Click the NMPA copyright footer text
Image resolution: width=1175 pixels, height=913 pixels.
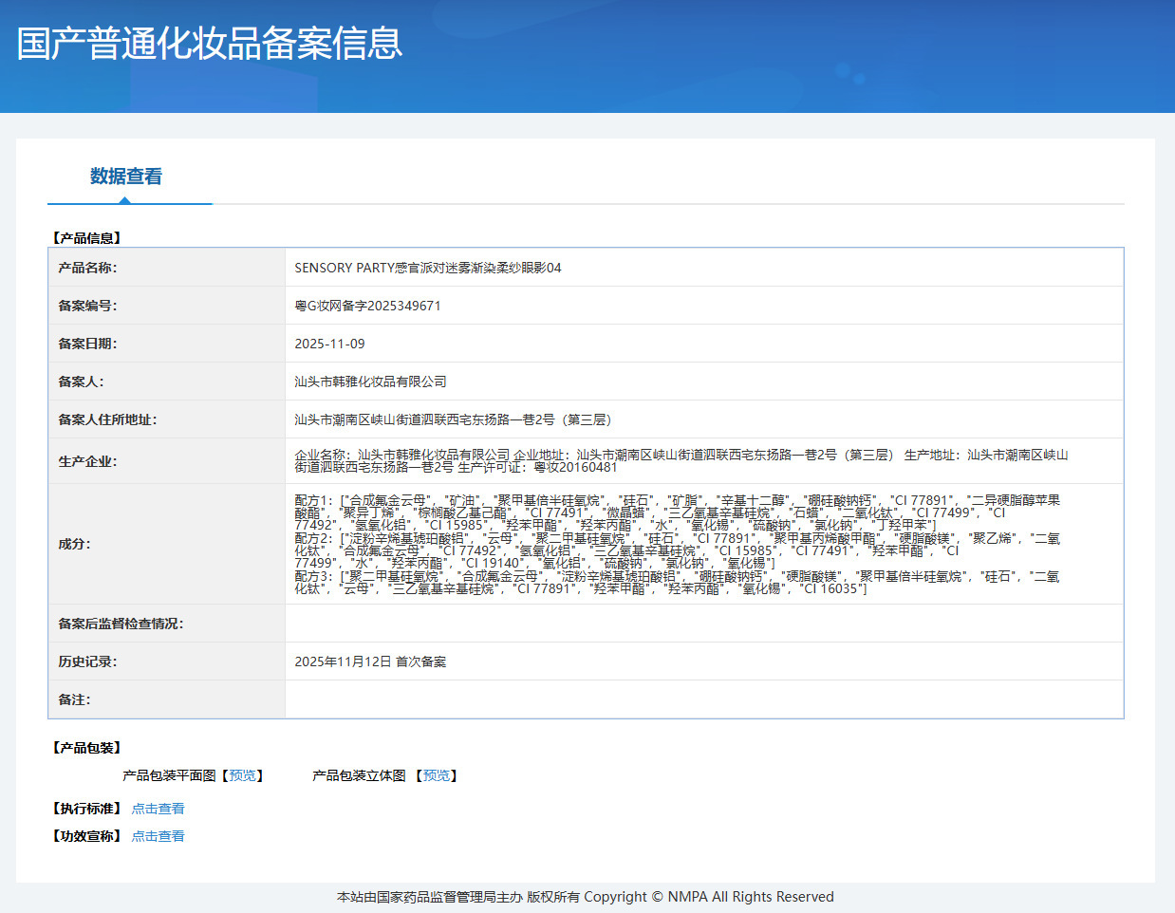(586, 897)
